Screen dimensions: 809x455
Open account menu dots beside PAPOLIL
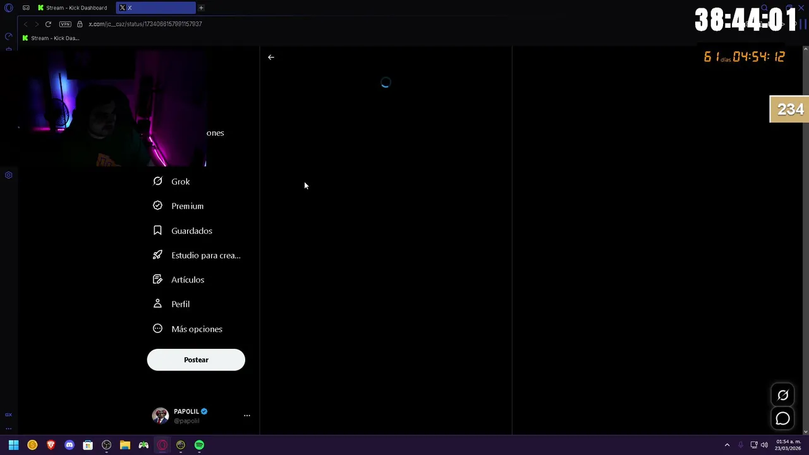pos(247,415)
